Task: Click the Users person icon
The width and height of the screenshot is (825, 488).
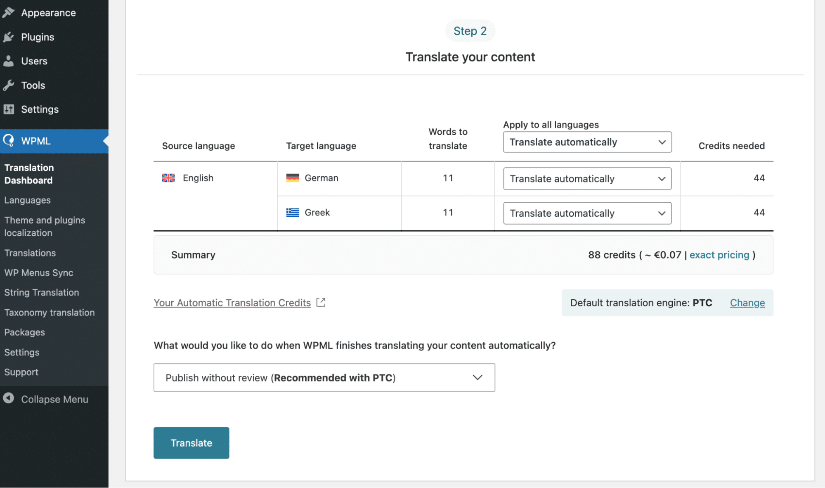Action: 8,61
